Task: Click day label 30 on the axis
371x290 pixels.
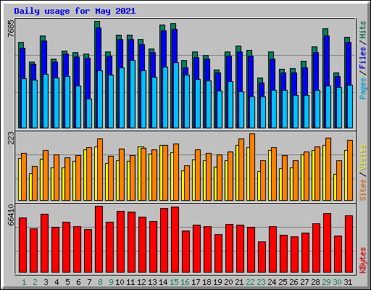Action: tap(337, 282)
